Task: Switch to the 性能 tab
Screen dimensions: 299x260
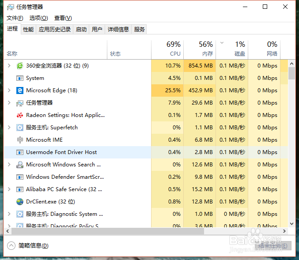Action: 28,30
